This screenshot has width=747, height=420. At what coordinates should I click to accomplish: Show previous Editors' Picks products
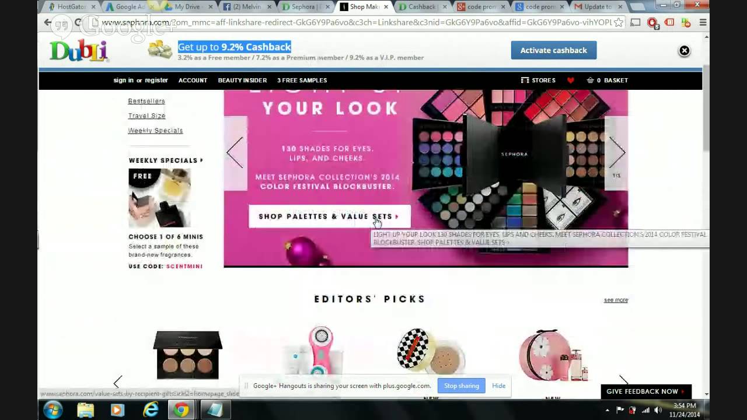click(x=117, y=382)
